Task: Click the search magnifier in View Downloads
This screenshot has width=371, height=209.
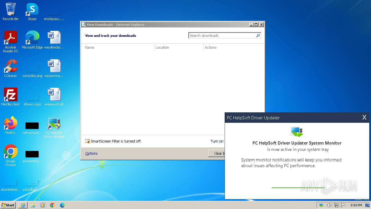Action: (x=258, y=35)
